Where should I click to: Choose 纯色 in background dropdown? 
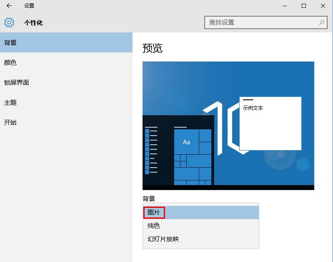tap(201, 225)
